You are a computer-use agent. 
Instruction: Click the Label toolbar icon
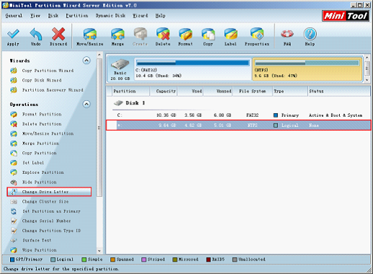(230, 34)
